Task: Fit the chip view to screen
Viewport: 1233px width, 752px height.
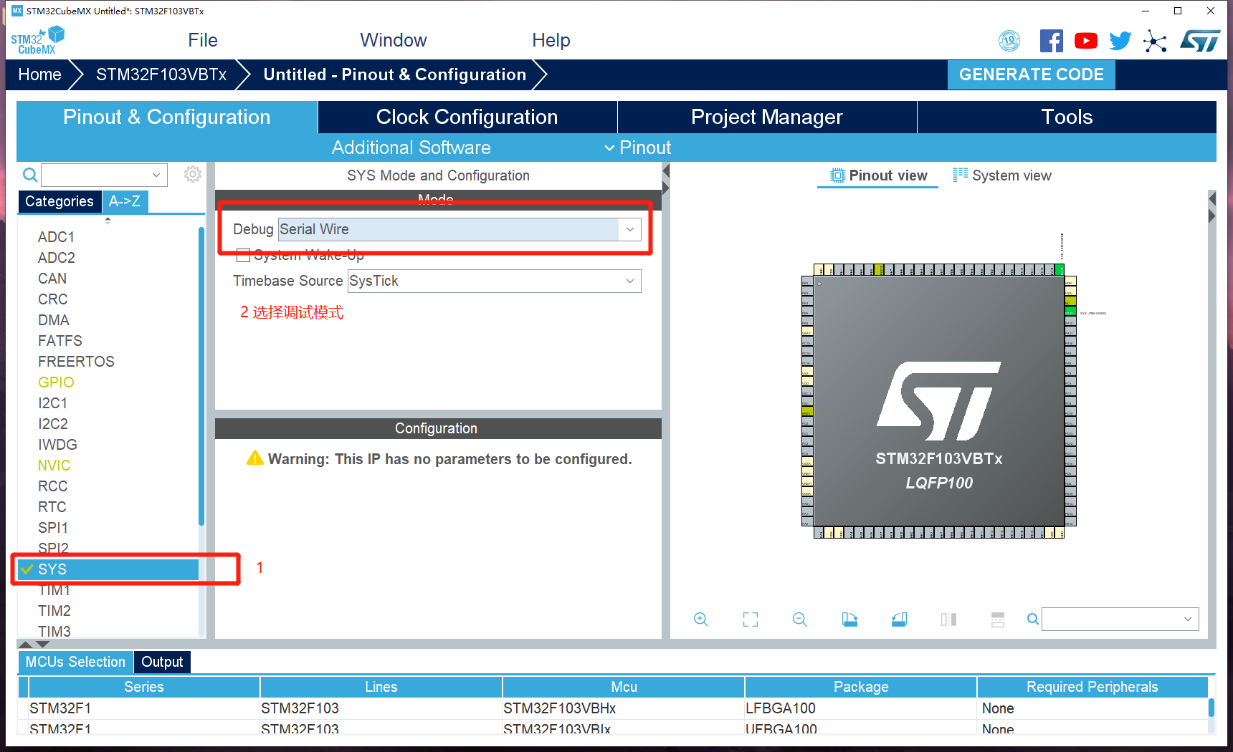Action: click(751, 620)
